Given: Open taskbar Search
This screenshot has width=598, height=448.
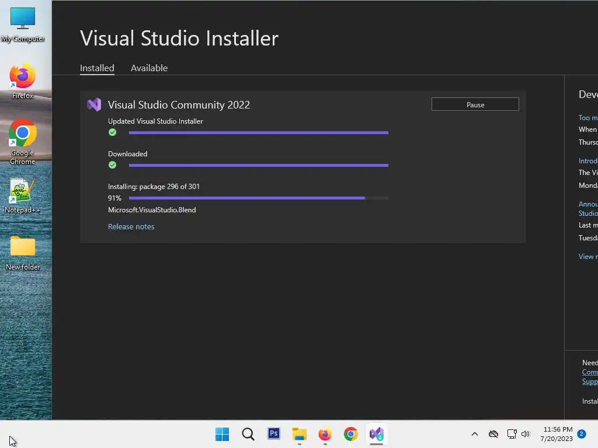Looking at the screenshot, I should (248, 434).
